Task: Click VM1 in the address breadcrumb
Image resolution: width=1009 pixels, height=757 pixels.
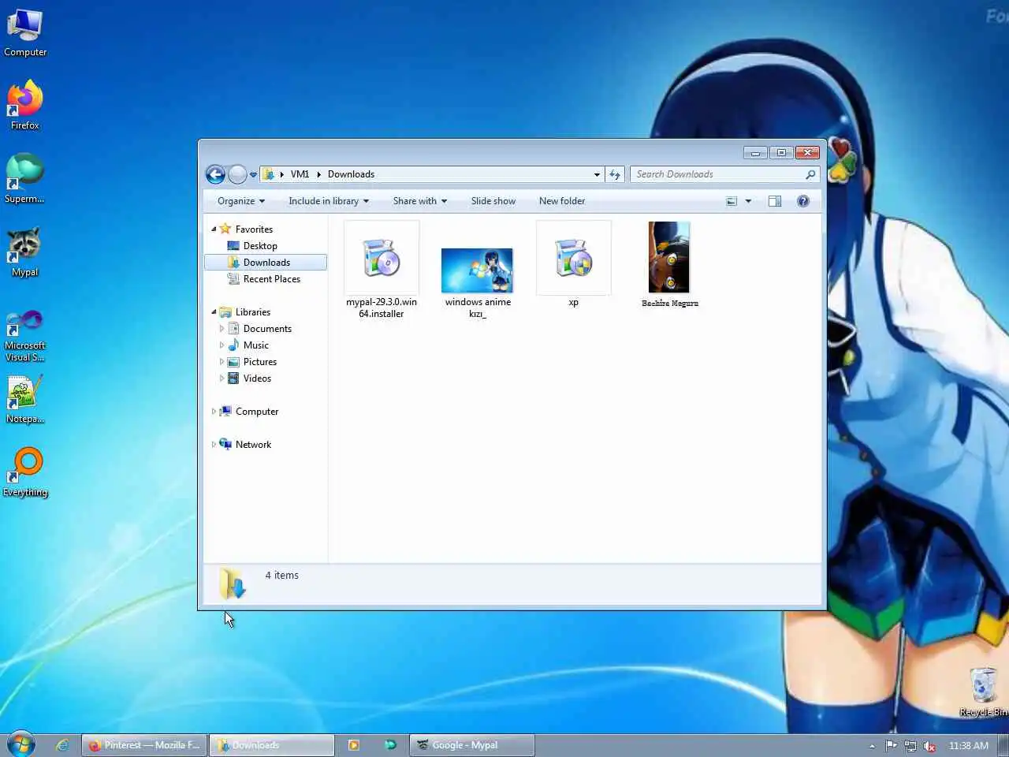Action: pyautogui.click(x=300, y=174)
